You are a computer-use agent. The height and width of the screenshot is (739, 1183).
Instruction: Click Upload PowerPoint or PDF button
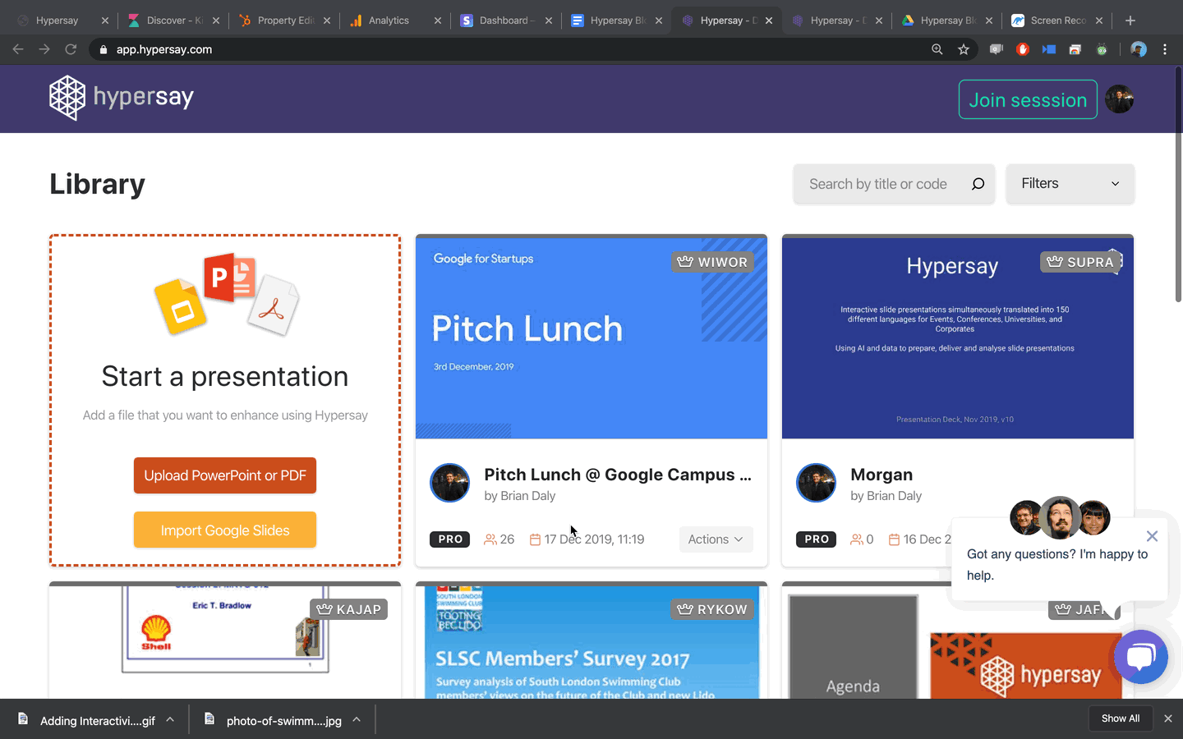coord(225,475)
